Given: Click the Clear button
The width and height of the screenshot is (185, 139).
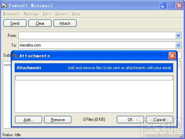Looking at the screenshot, I should coord(40,23).
